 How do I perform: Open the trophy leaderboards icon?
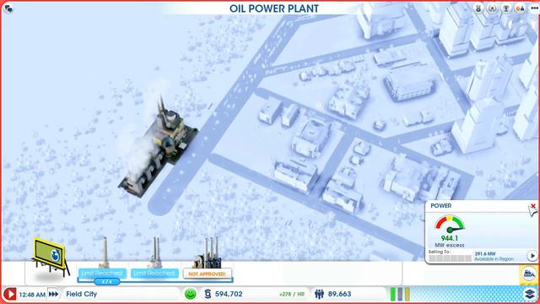click(506, 8)
